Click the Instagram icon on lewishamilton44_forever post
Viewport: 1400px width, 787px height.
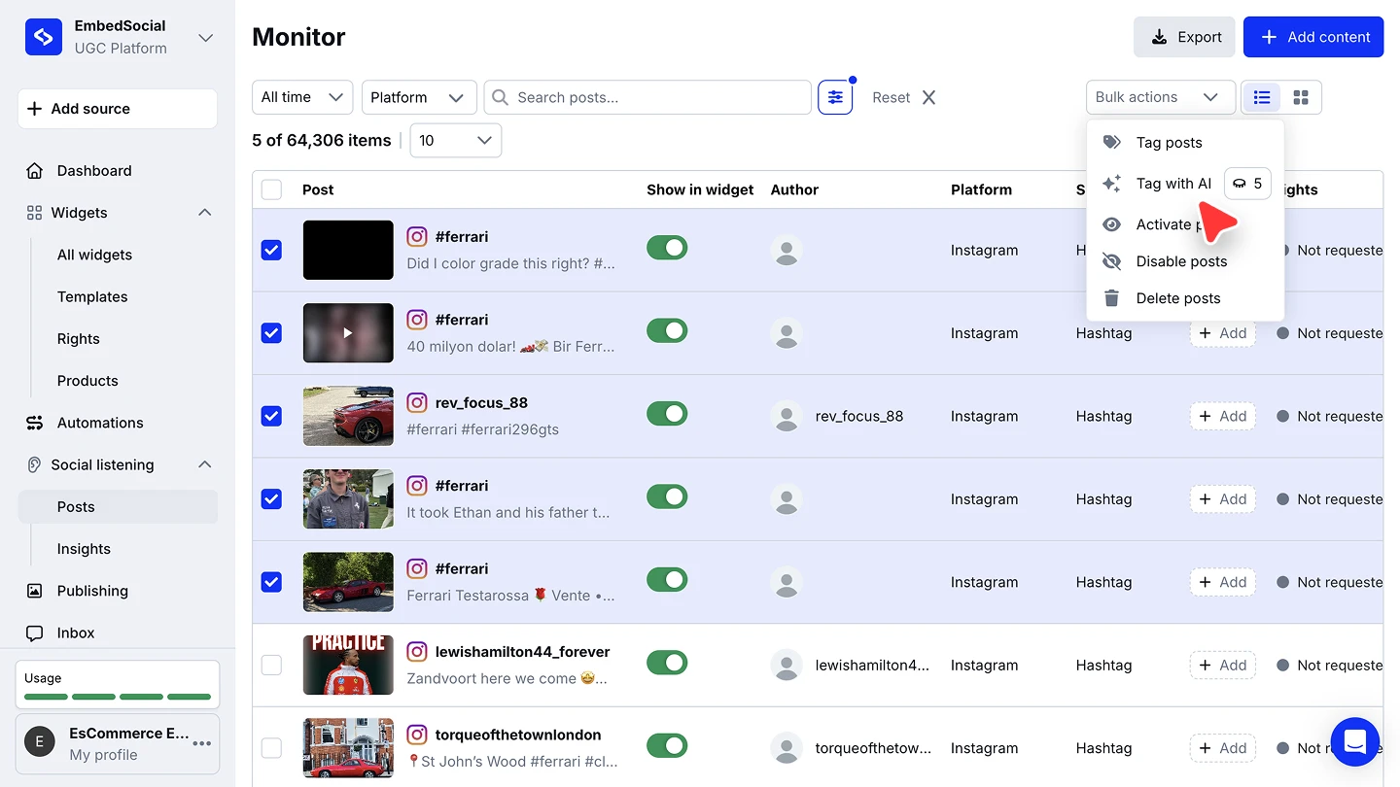417,651
